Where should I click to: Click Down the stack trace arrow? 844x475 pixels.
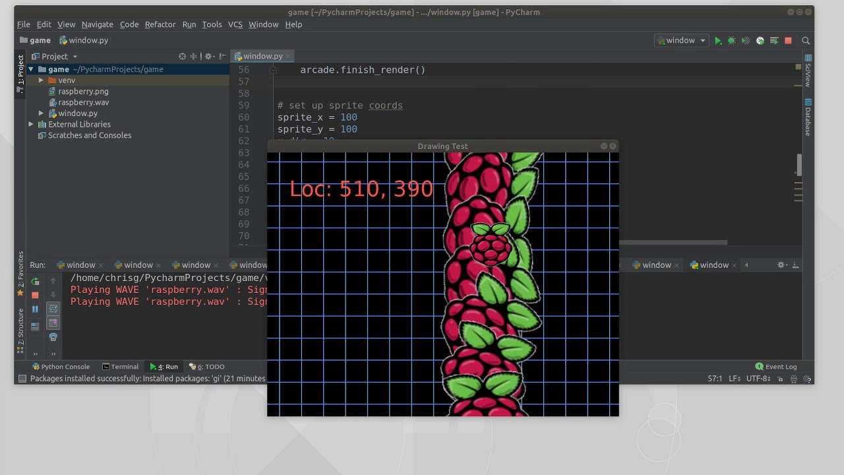(x=53, y=295)
